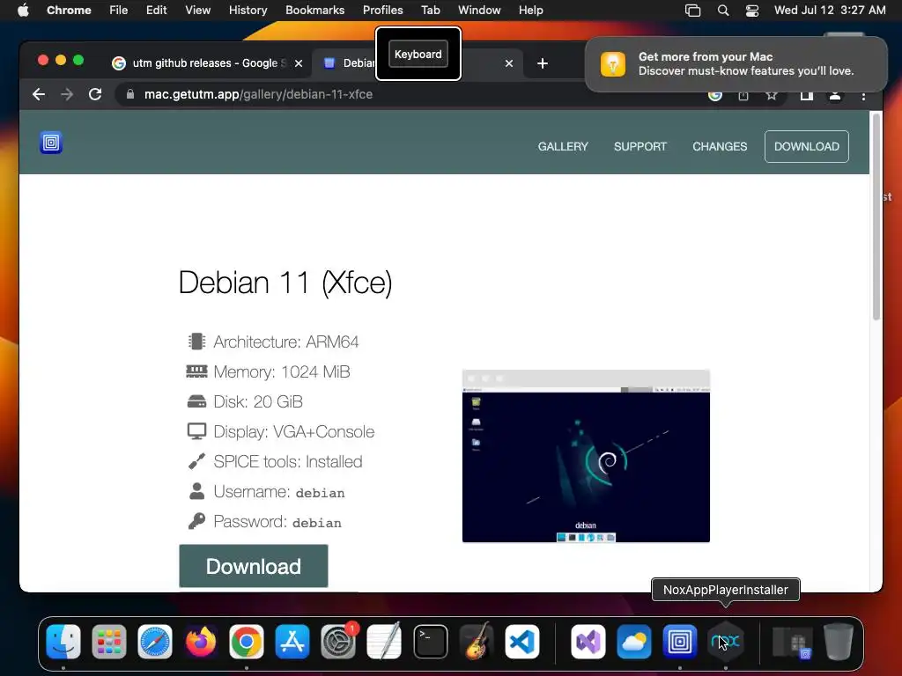Switch to the Debian tab
The width and height of the screenshot is (902, 676).
coord(349,63)
